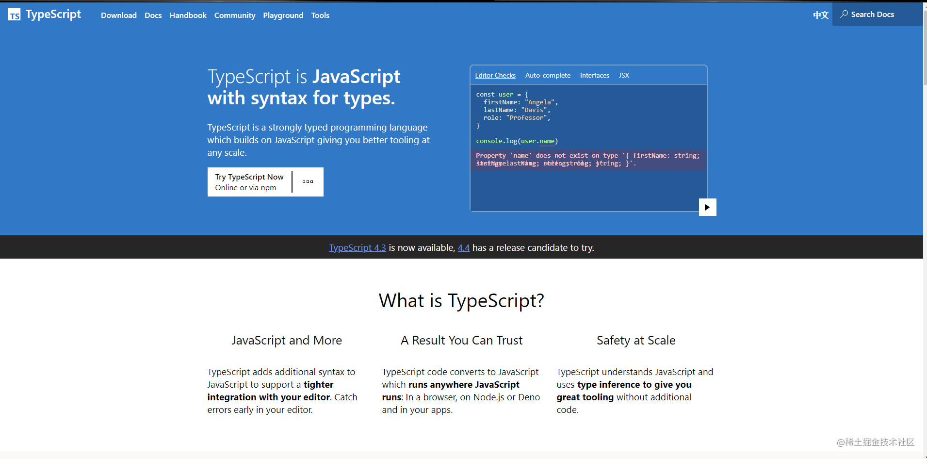
Task: Switch language to 中文
Action: (820, 15)
